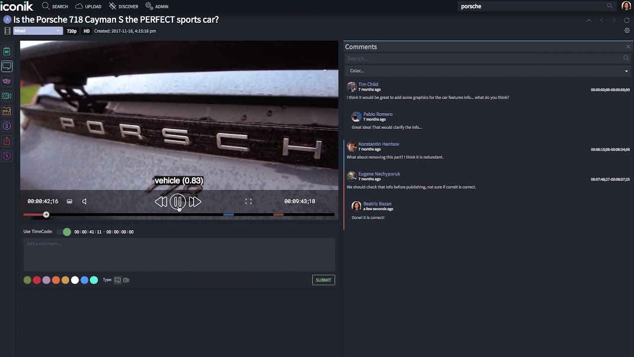Image resolution: width=634 pixels, height=357 pixels.
Task: Open the user profile avatar menu
Action: 626,6
